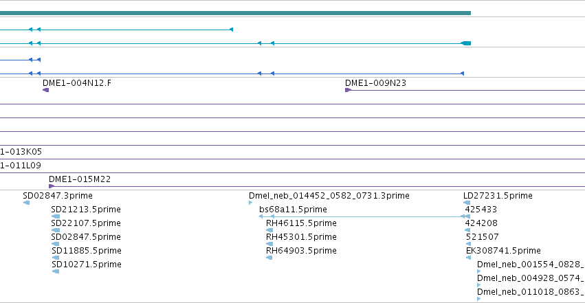The image size is (585, 303).
Task: Select the 521507 feature label
Action: (x=483, y=237)
